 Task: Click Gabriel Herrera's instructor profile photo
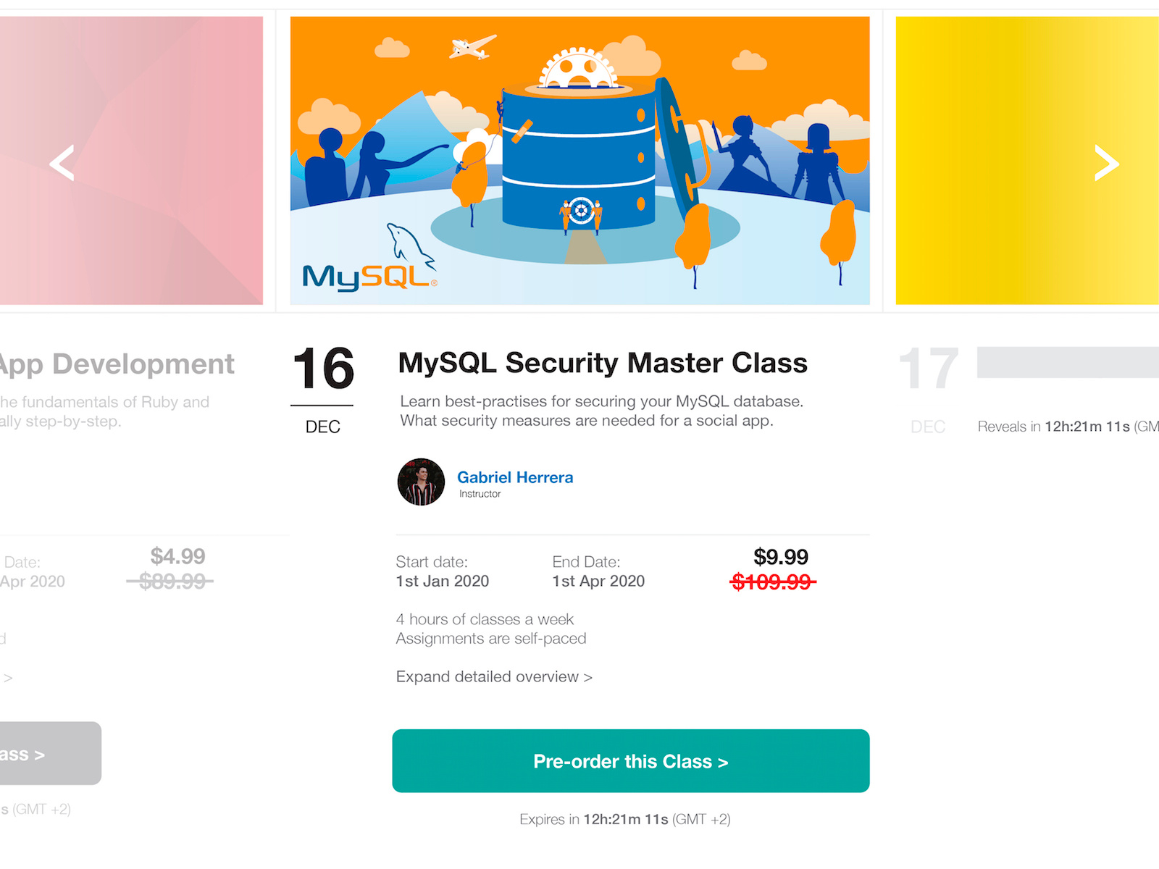point(421,482)
